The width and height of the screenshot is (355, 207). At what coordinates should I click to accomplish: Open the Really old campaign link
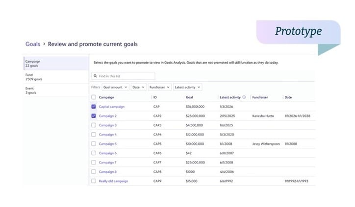[113, 181]
